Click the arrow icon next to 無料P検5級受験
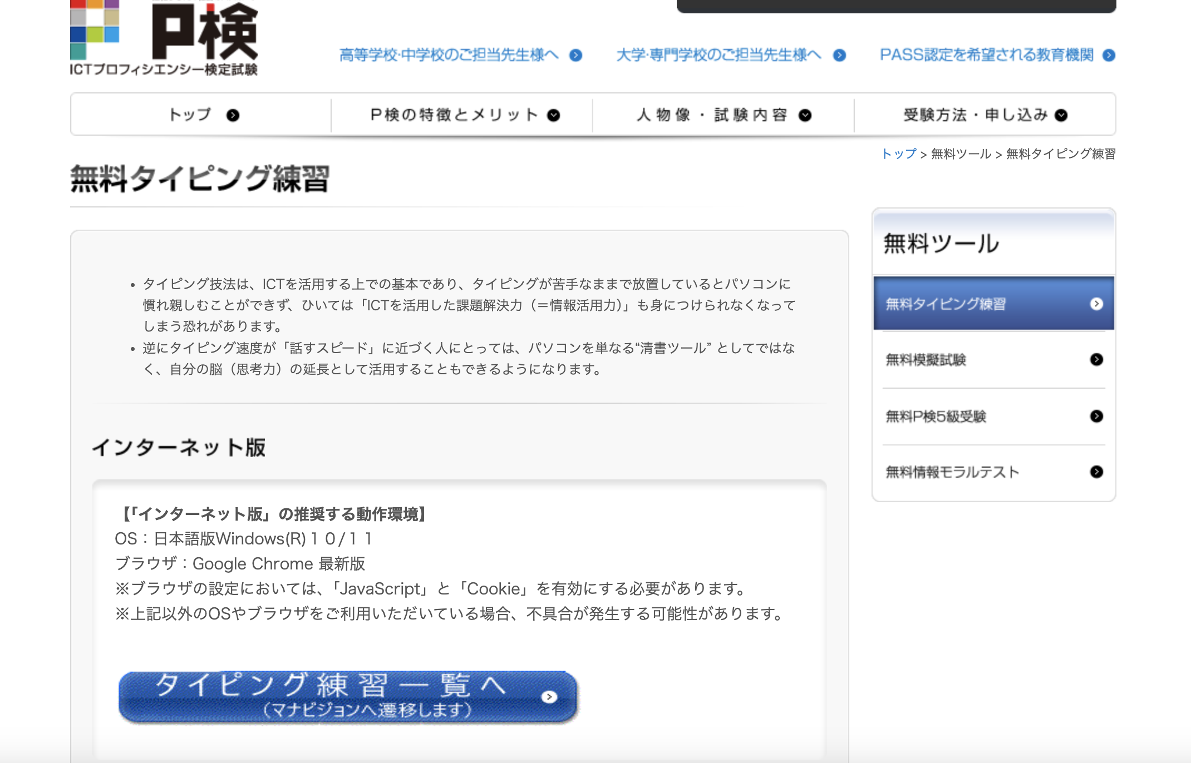 (1098, 417)
